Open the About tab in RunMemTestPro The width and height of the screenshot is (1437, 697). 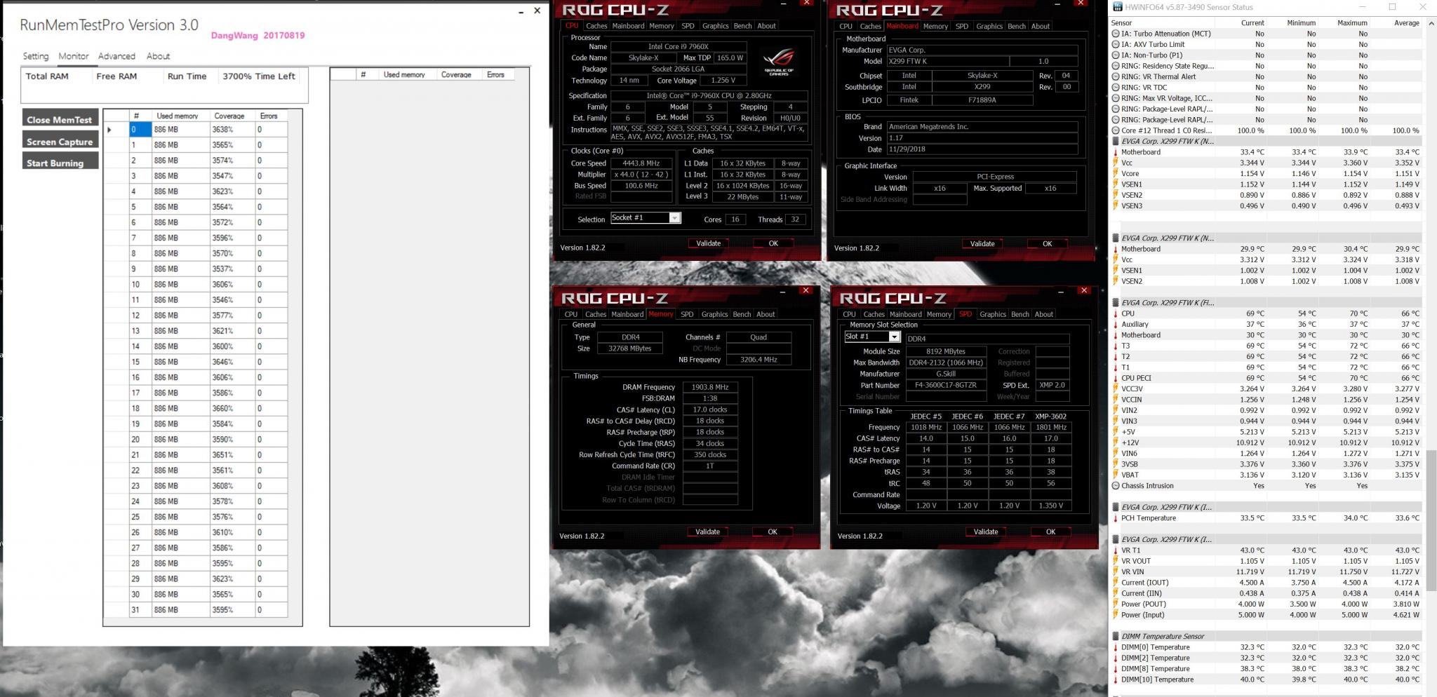pyautogui.click(x=158, y=56)
